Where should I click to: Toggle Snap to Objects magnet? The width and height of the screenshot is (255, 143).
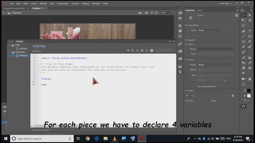click(x=243, y=106)
